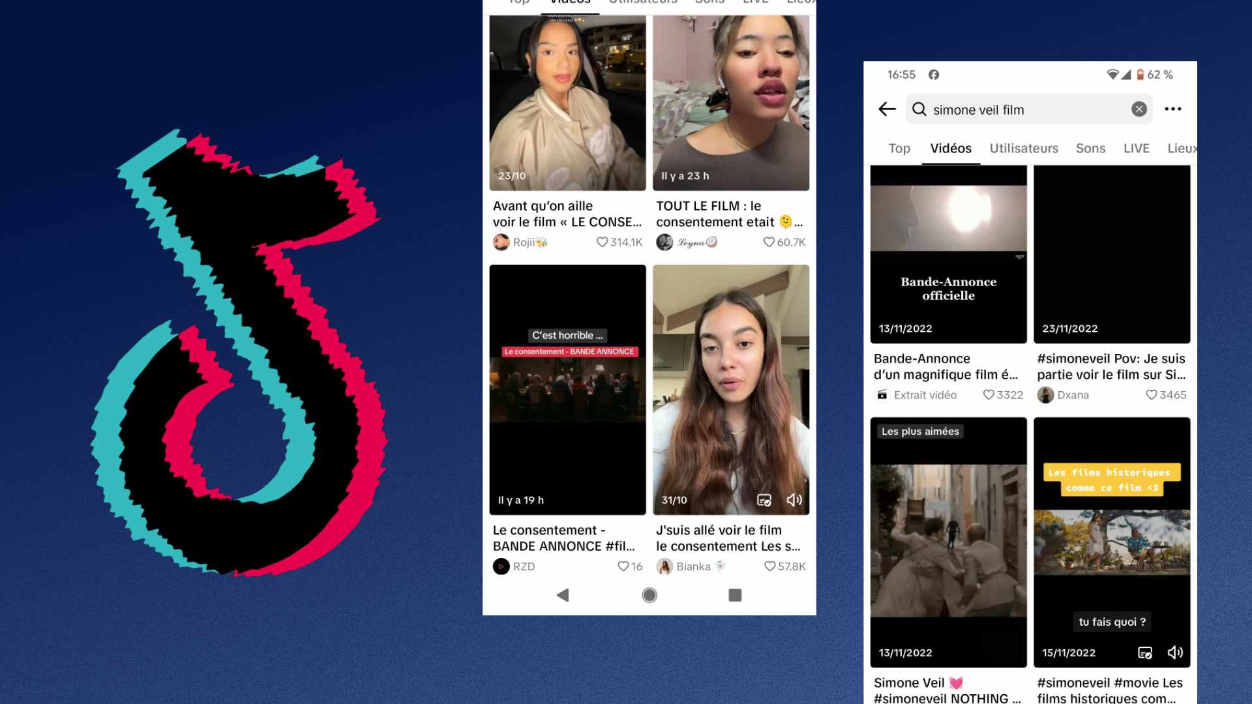Switch to the Top tab in search
The width and height of the screenshot is (1252, 704).
[x=899, y=148]
